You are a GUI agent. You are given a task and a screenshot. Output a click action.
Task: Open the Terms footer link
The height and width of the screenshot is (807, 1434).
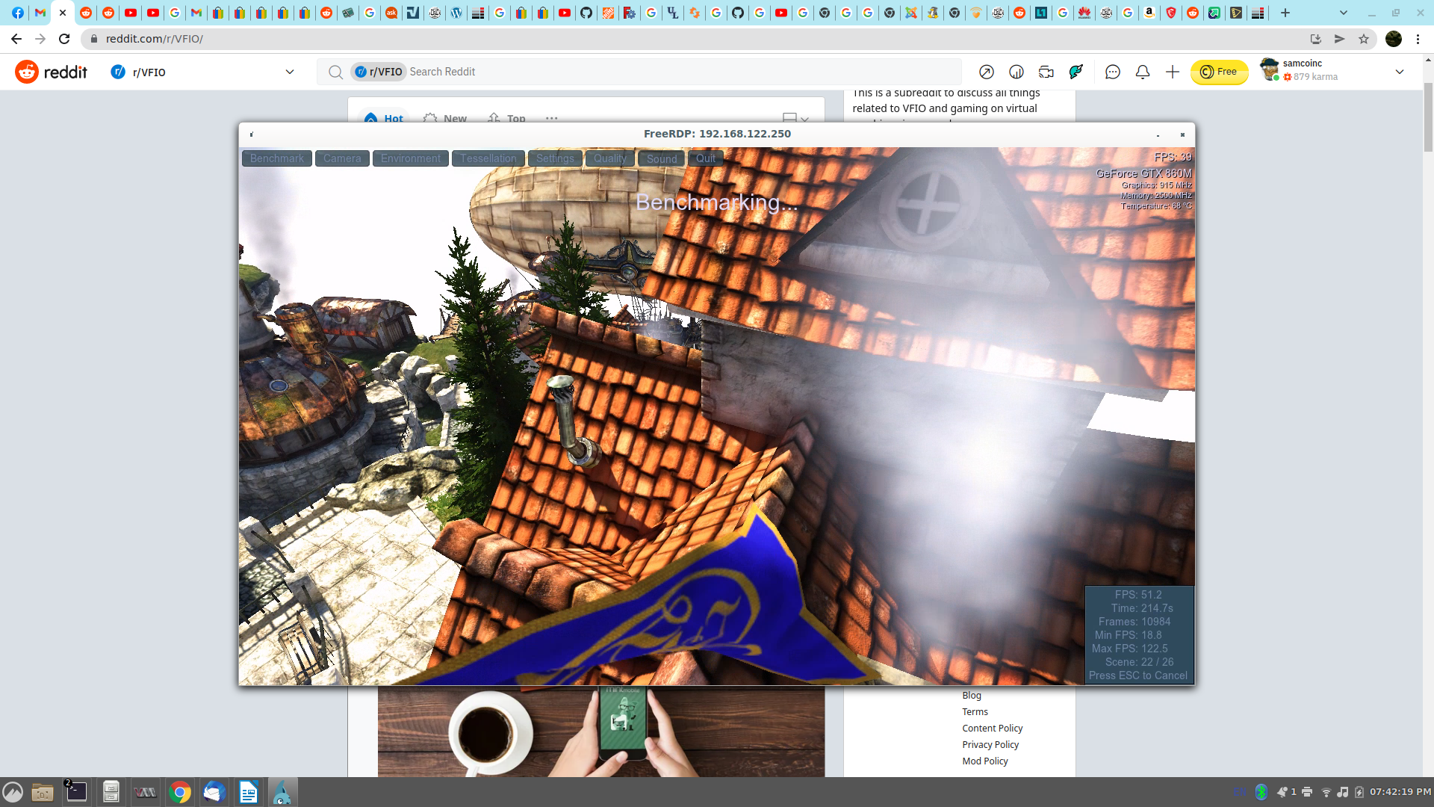pos(975,712)
